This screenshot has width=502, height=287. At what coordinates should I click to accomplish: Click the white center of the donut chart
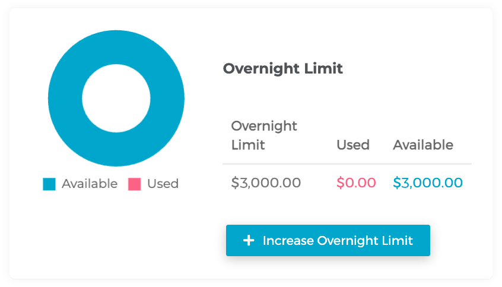pos(116,98)
